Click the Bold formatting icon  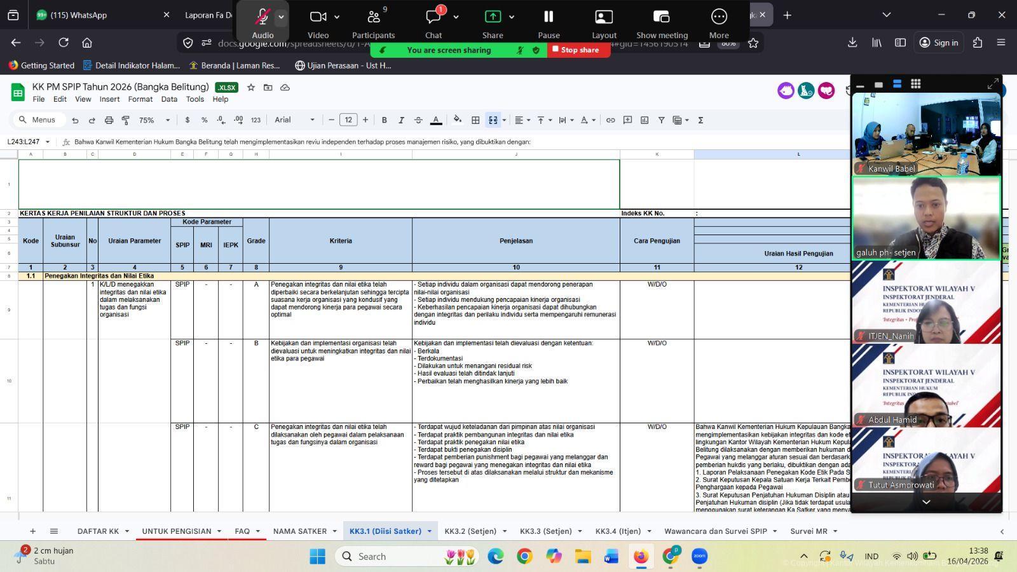pyautogui.click(x=384, y=120)
